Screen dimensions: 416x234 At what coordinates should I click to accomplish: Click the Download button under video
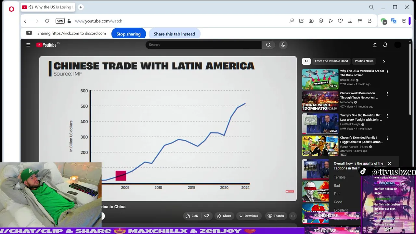coord(248,216)
